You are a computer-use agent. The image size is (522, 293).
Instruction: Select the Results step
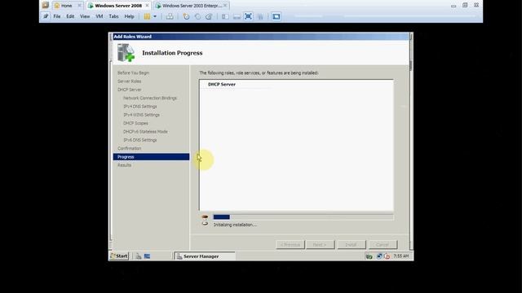click(124, 165)
